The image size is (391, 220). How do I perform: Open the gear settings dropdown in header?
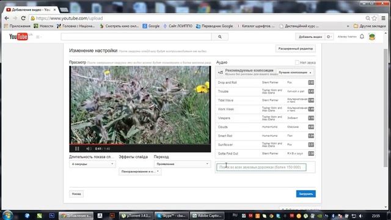329,37
